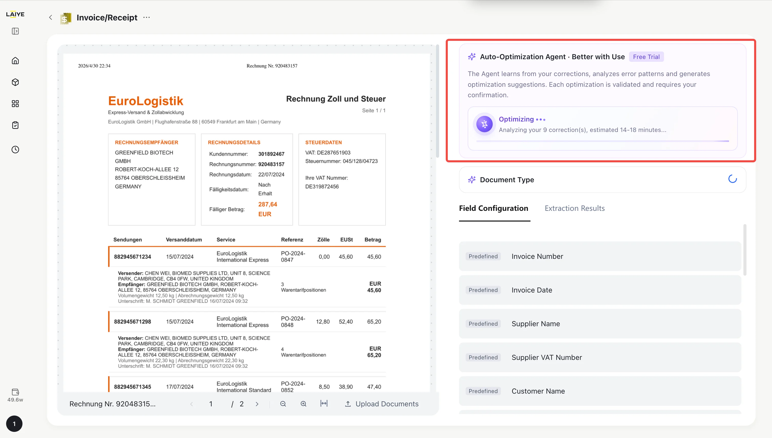Click the Versanddatum column header
The image size is (772, 438).
pos(184,240)
